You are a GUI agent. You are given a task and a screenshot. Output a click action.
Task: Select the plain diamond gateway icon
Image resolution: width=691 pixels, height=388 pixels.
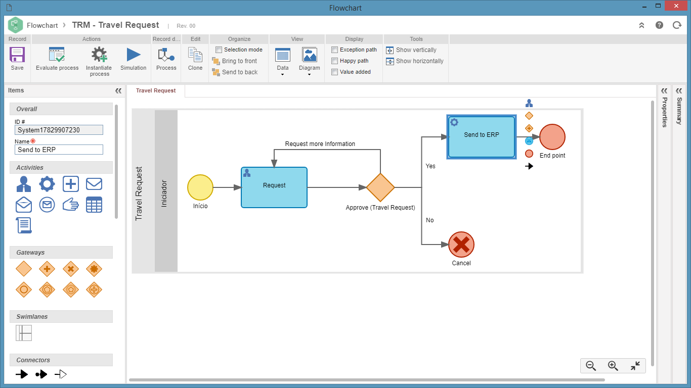tap(24, 269)
